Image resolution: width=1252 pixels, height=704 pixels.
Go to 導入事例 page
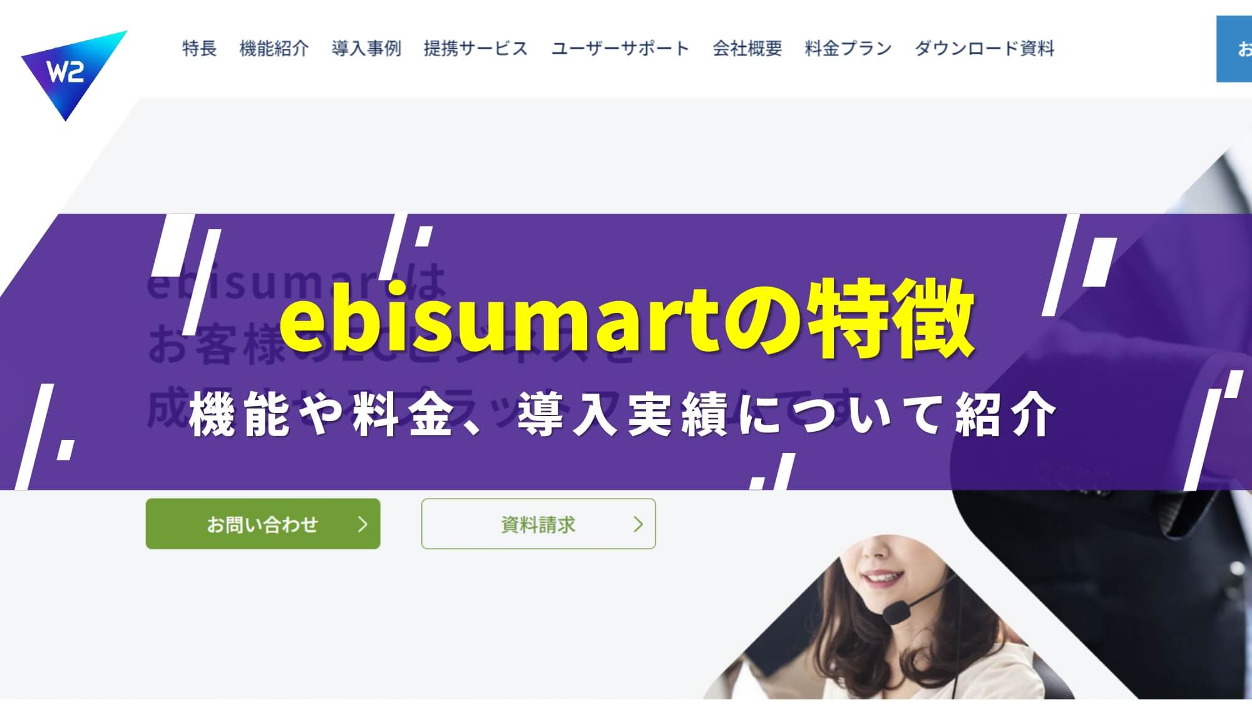tap(366, 49)
